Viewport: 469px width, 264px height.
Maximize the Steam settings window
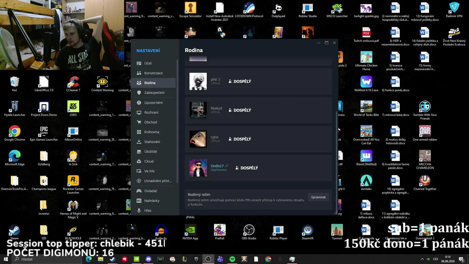pos(326,43)
